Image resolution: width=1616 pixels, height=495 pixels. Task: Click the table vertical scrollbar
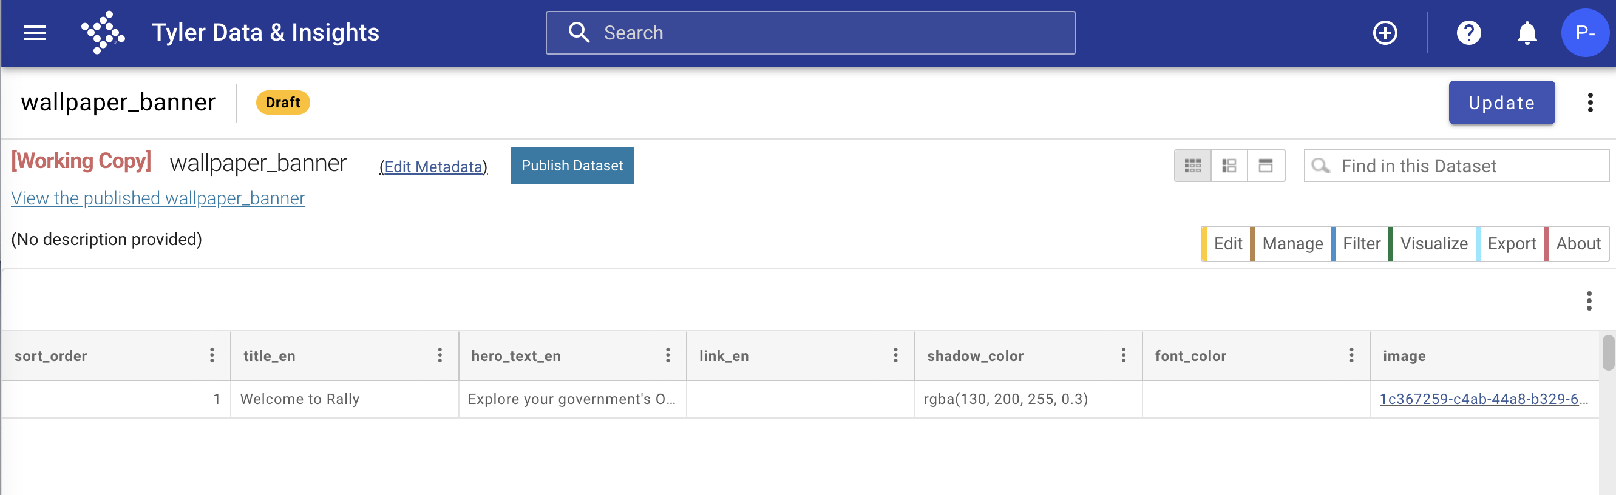tap(1608, 353)
